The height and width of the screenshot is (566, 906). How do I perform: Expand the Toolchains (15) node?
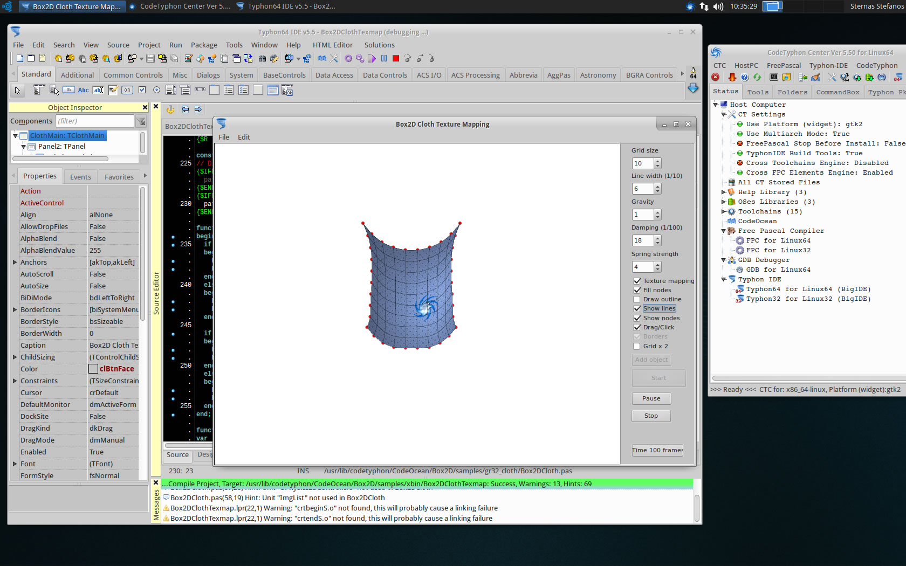coord(724,211)
